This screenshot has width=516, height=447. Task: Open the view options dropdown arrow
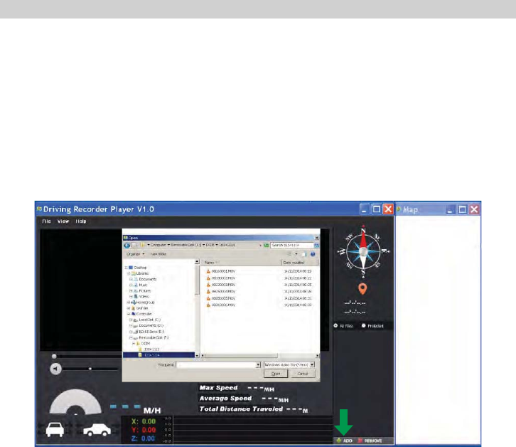pos(296,254)
